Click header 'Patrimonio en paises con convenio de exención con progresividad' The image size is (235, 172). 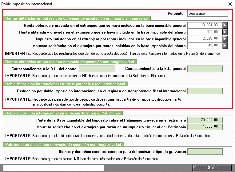pos(63,145)
